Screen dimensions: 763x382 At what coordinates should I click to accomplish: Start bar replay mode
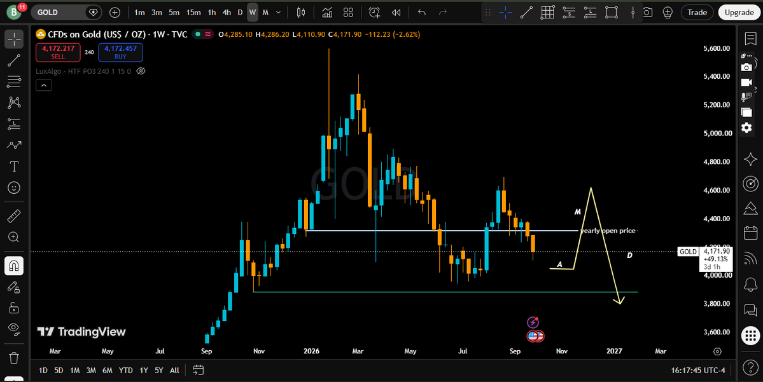pyautogui.click(x=396, y=12)
